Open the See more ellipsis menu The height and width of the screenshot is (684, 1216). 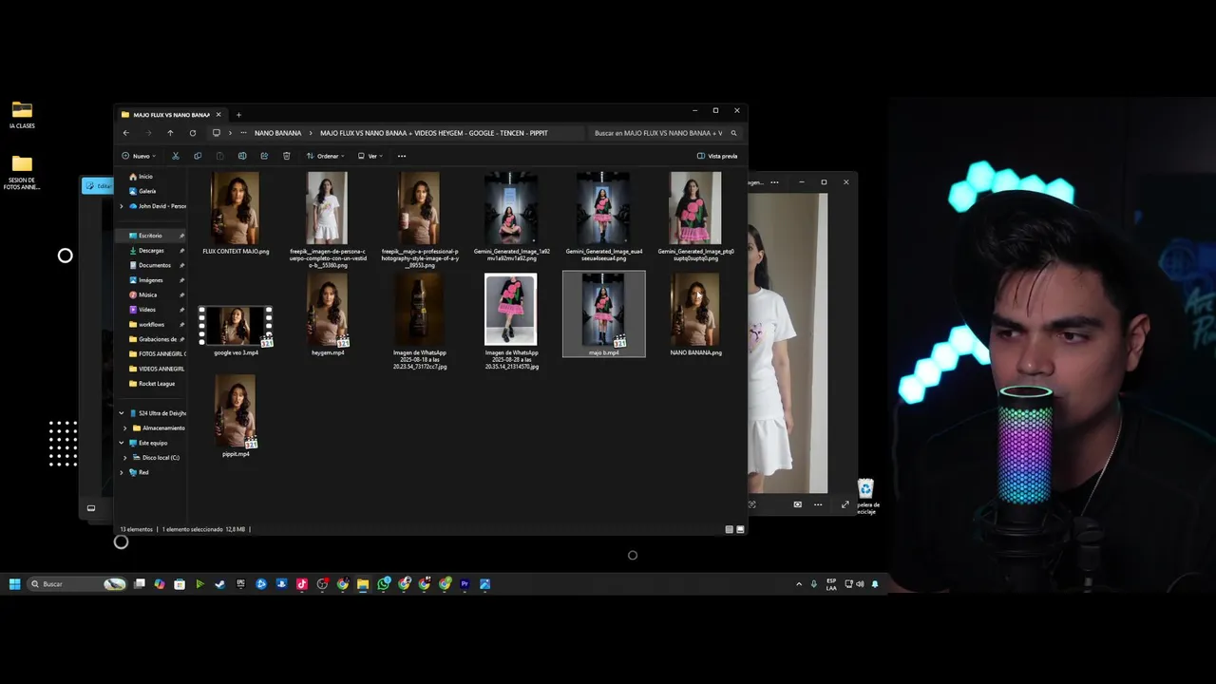point(402,156)
